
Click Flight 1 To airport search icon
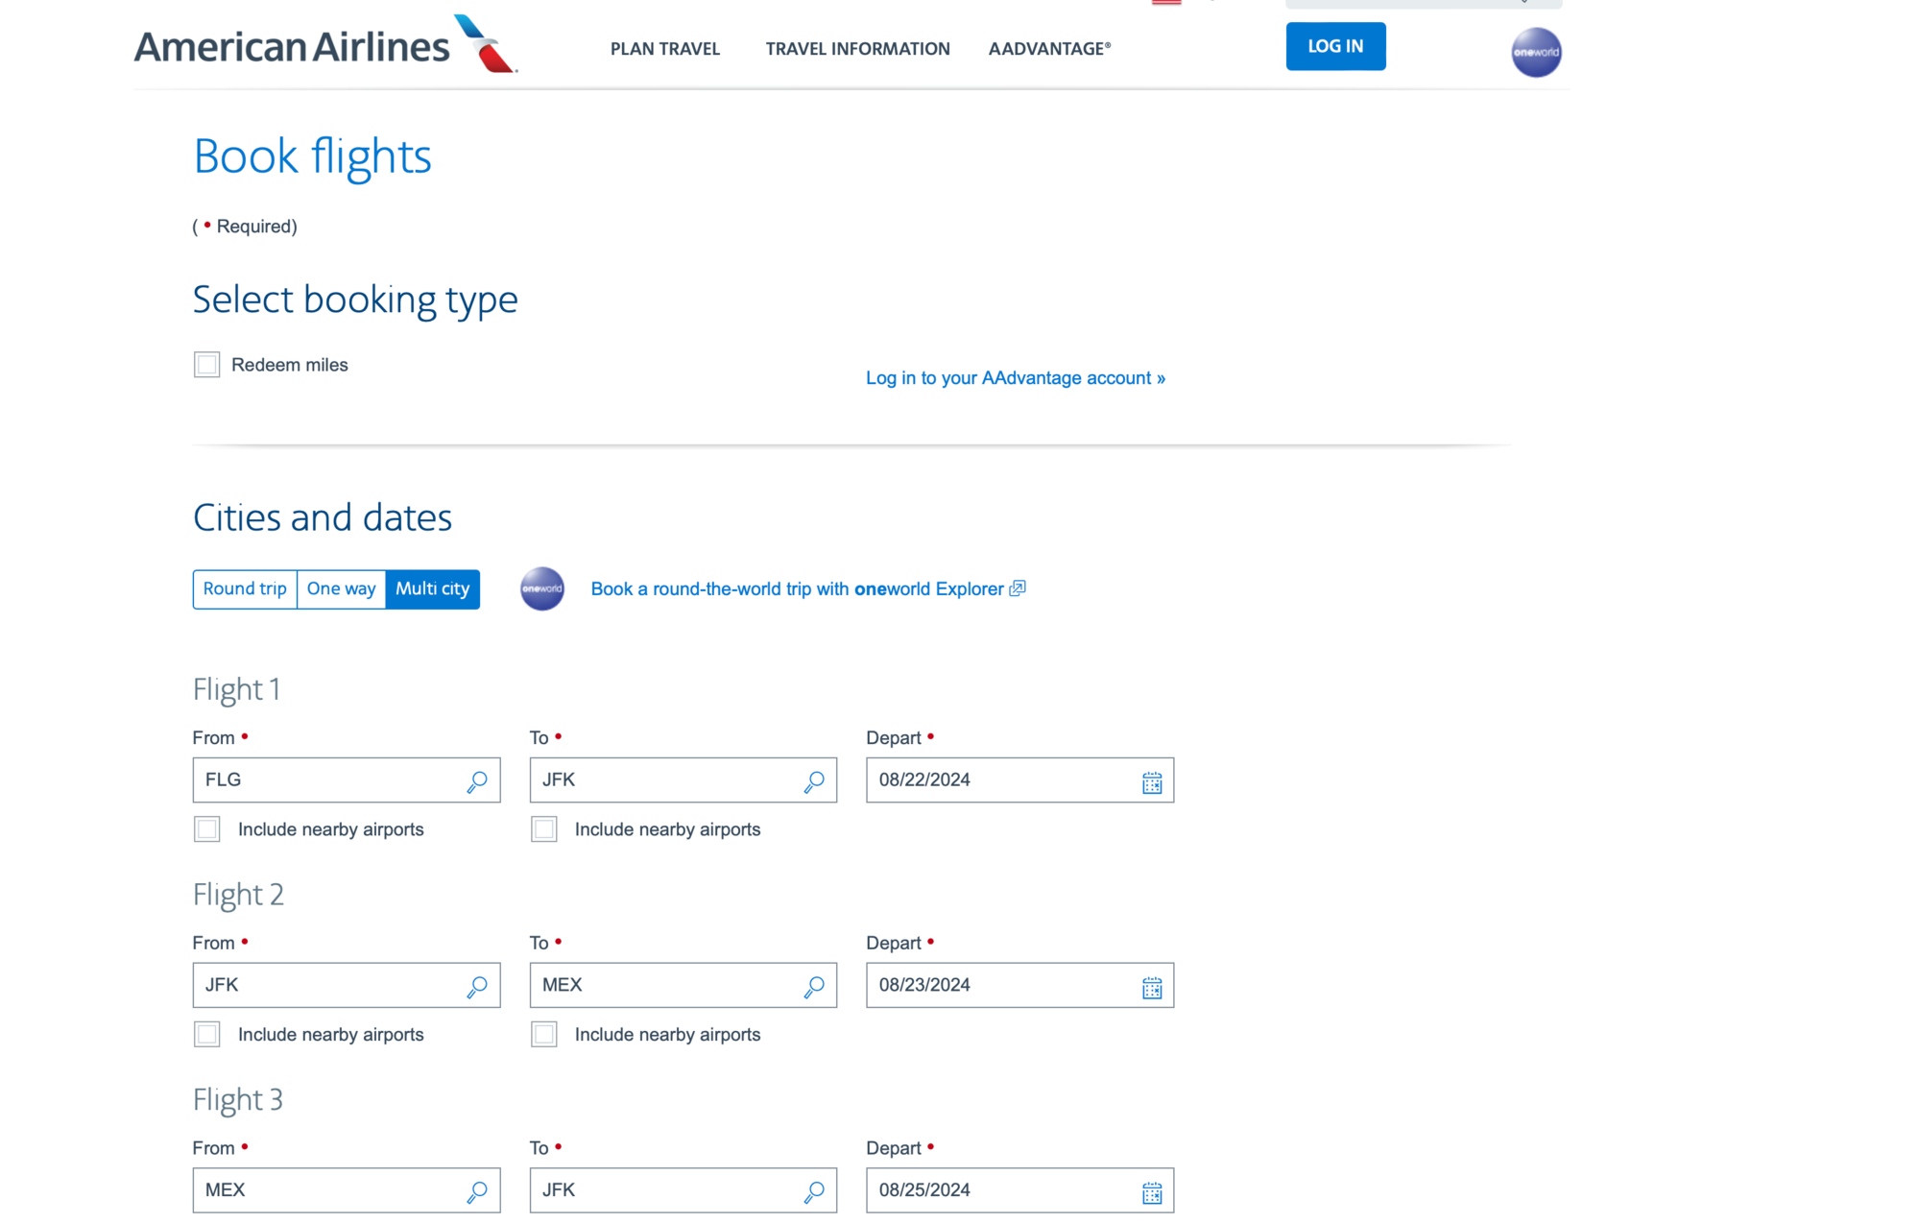tap(813, 781)
